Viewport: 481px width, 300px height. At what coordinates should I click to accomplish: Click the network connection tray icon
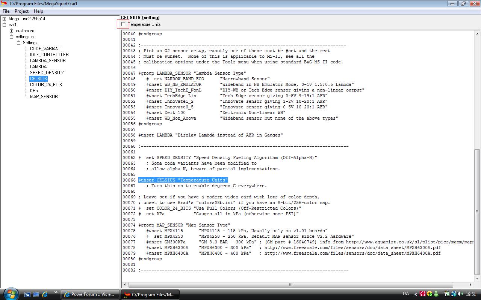pyautogui.click(x=454, y=294)
